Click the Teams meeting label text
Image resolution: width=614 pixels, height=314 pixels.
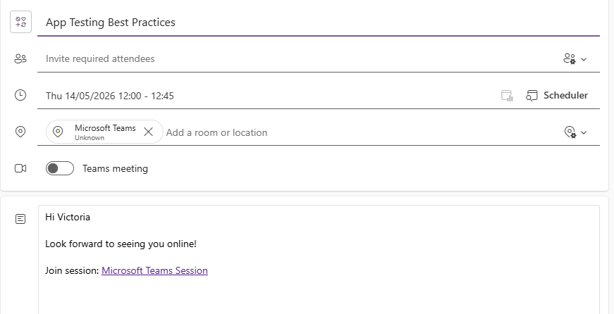[115, 168]
